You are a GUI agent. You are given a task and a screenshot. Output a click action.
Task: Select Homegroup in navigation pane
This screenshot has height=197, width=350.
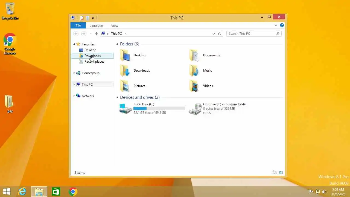[x=91, y=73]
